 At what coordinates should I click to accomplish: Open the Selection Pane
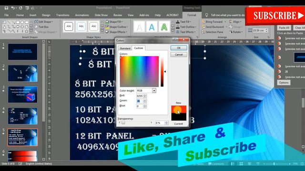pyautogui.click(x=212, y=32)
